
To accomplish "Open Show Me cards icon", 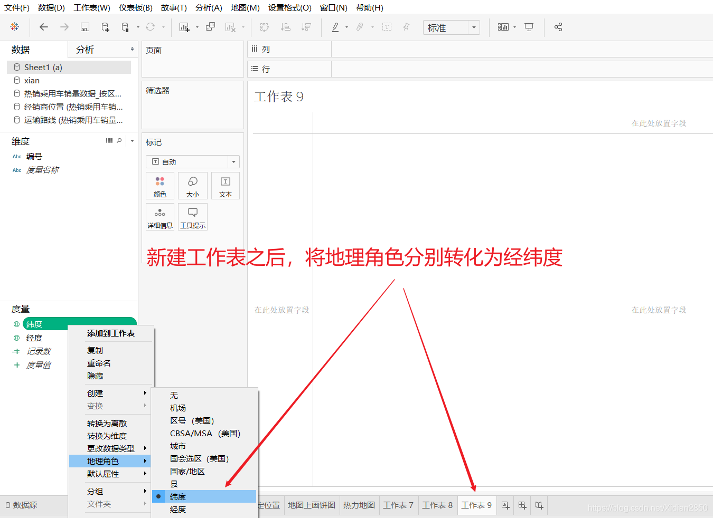I will (x=503, y=27).
